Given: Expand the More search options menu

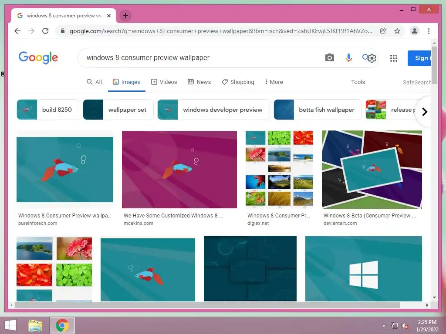Looking at the screenshot, I should (274, 82).
